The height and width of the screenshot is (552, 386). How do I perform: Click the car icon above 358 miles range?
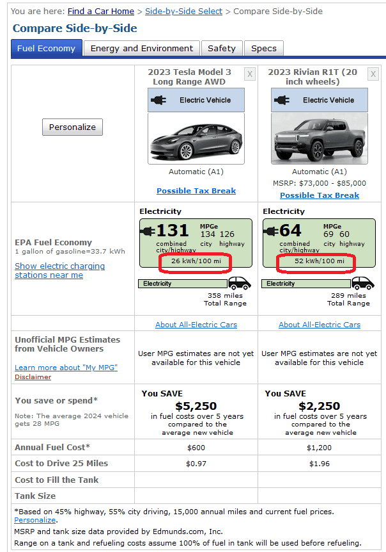tap(240, 283)
